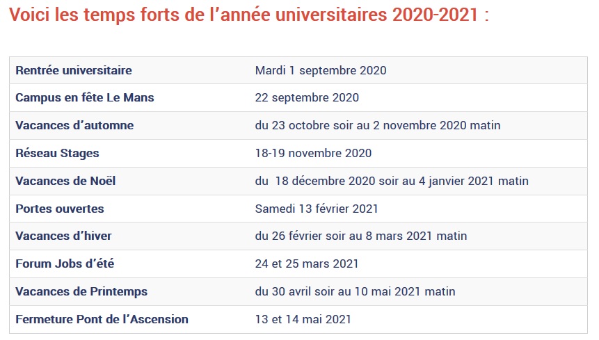Select the "24 et 25 mars 2021" date cell
The image size is (599, 340).
(307, 264)
